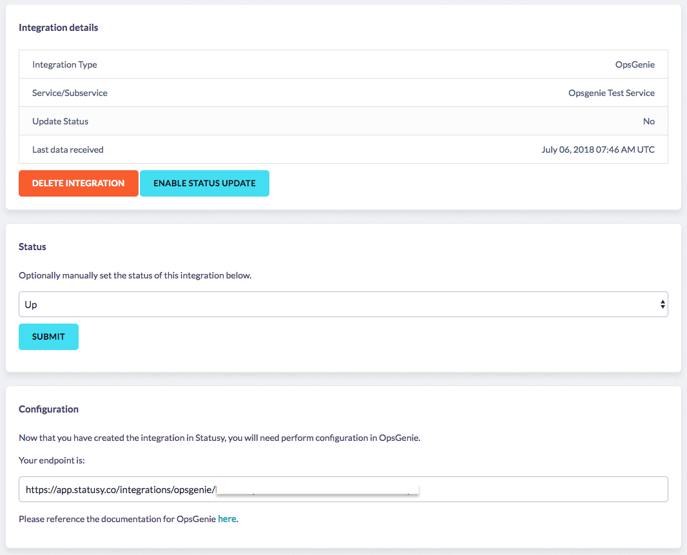The height and width of the screenshot is (555, 687).
Task: Click the endpoint URL input field
Action: pyautogui.click(x=343, y=489)
